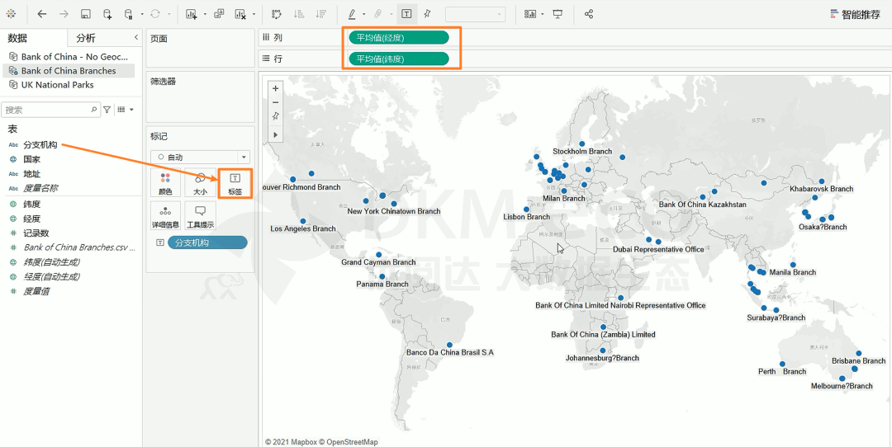The height and width of the screenshot is (447, 892).
Task: Open the 标签 label card
Action: coord(235,183)
